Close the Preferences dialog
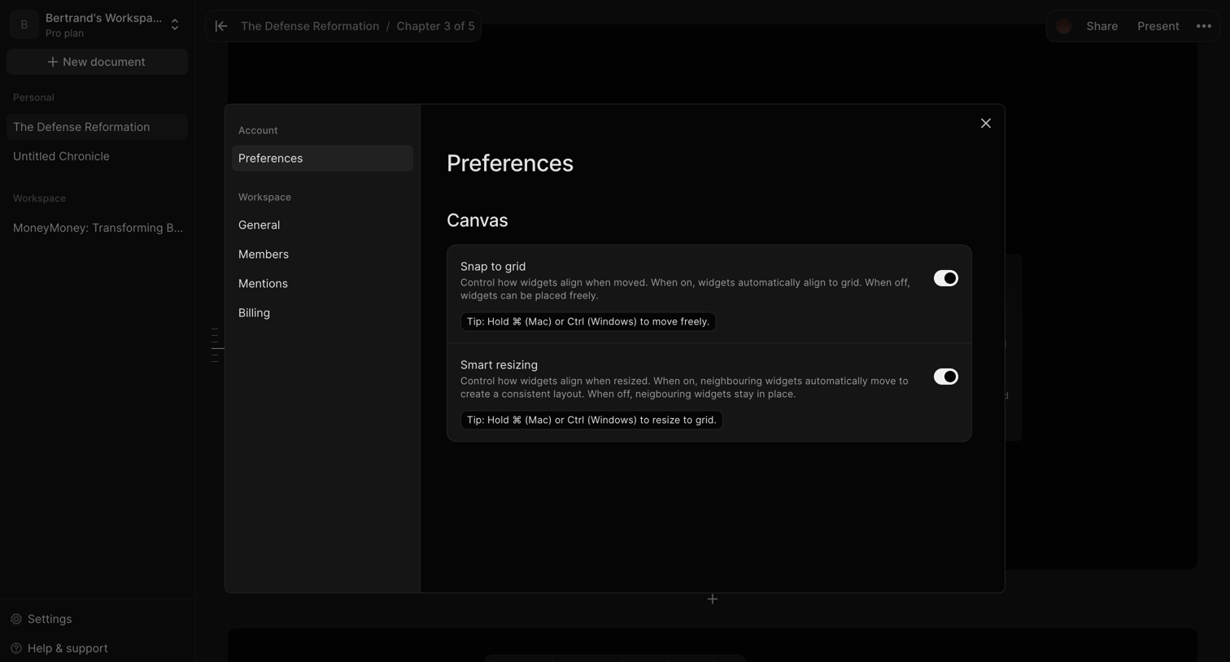The image size is (1230, 662). pyautogui.click(x=985, y=124)
